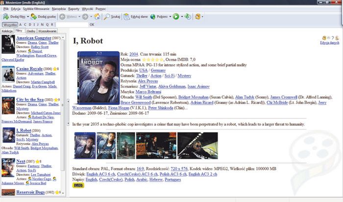
Task: Click the Dodaj film toolbar icon
Action: click(6, 16)
